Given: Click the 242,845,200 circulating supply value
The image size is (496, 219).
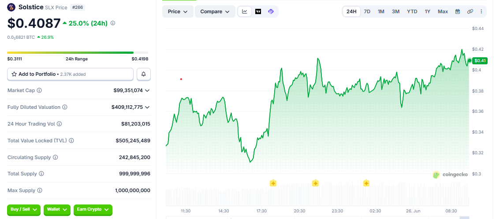Looking at the screenshot, I should [x=135, y=157].
